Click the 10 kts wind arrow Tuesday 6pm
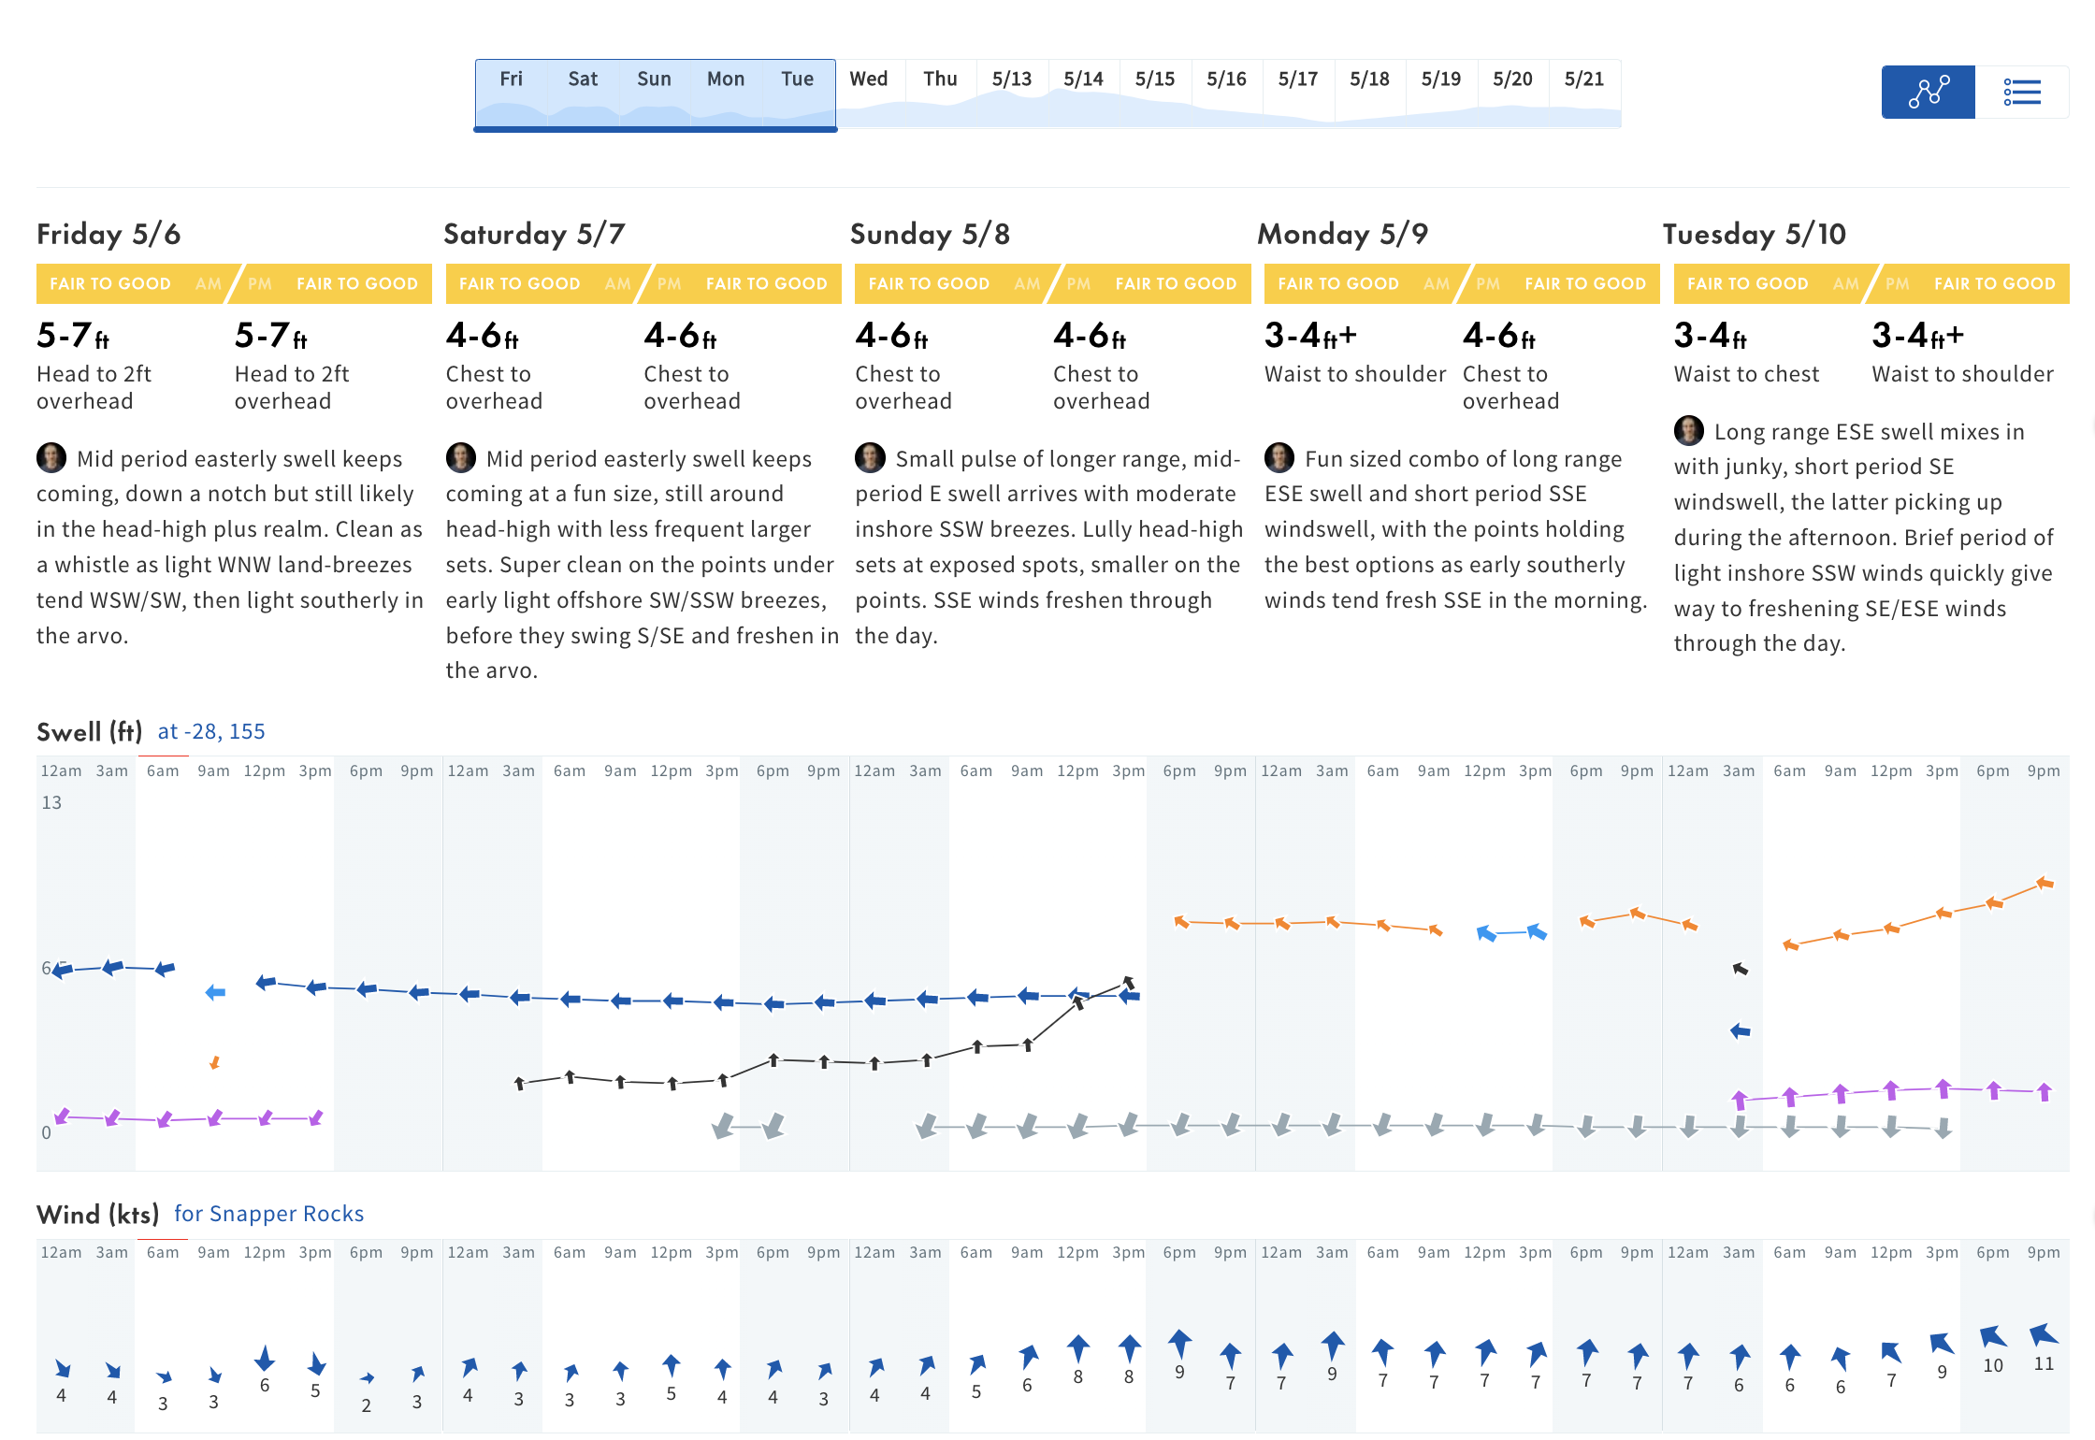The width and height of the screenshot is (2095, 1440). [x=1993, y=1336]
